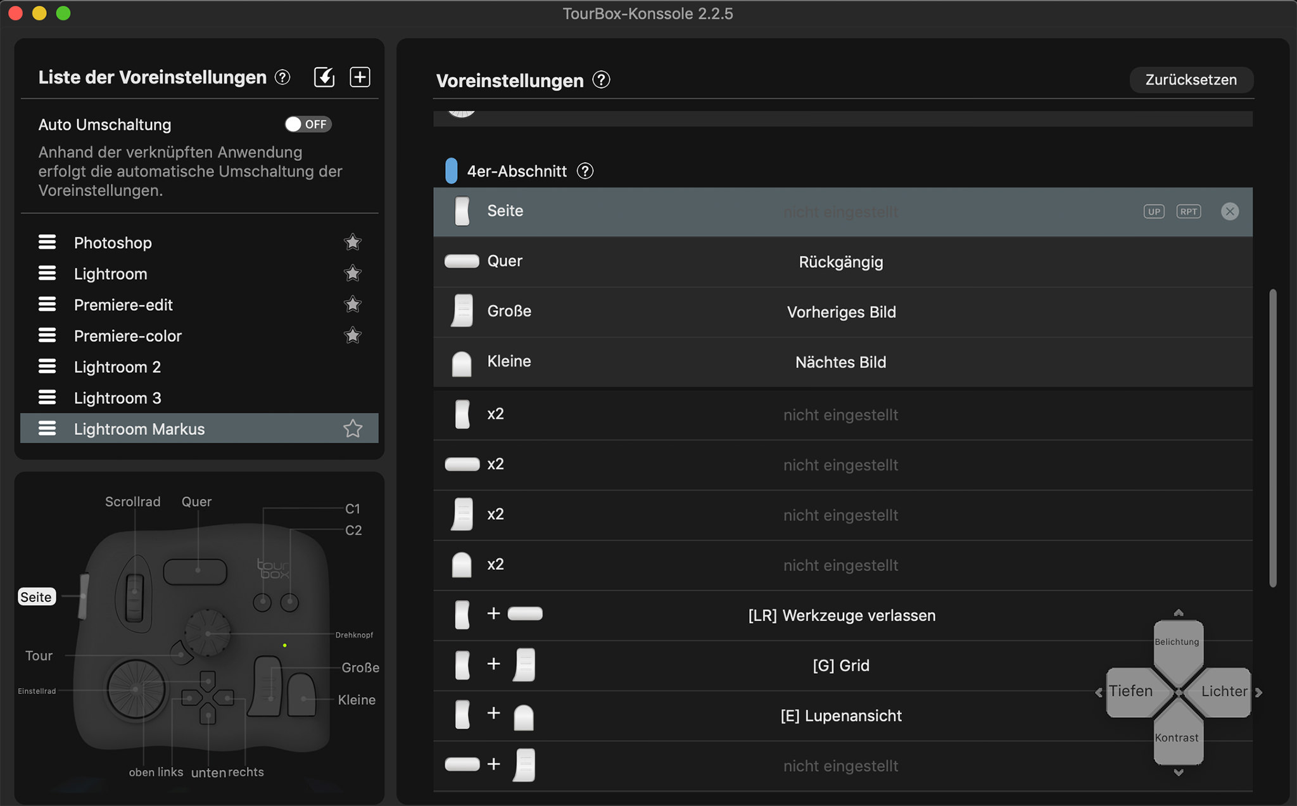The height and width of the screenshot is (806, 1297).
Task: Open the [LR] Werkzeuge verlassen combo row
Action: pyautogui.click(x=842, y=615)
